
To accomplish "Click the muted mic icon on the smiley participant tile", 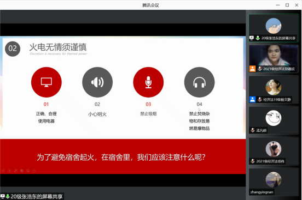I will (x=253, y=130).
